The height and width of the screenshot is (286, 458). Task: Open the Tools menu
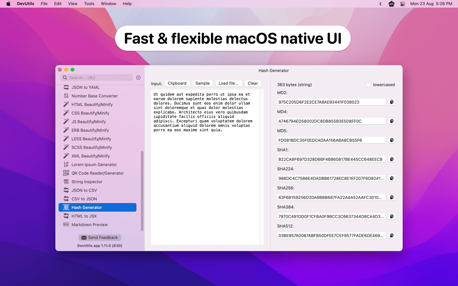[x=89, y=4]
